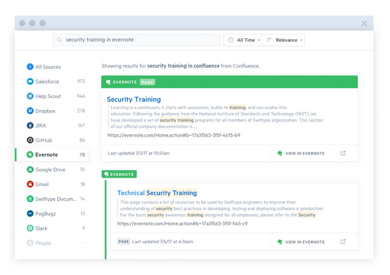The height and width of the screenshot is (275, 390).
Task: Click the GitHub count 86
Action: (x=82, y=140)
